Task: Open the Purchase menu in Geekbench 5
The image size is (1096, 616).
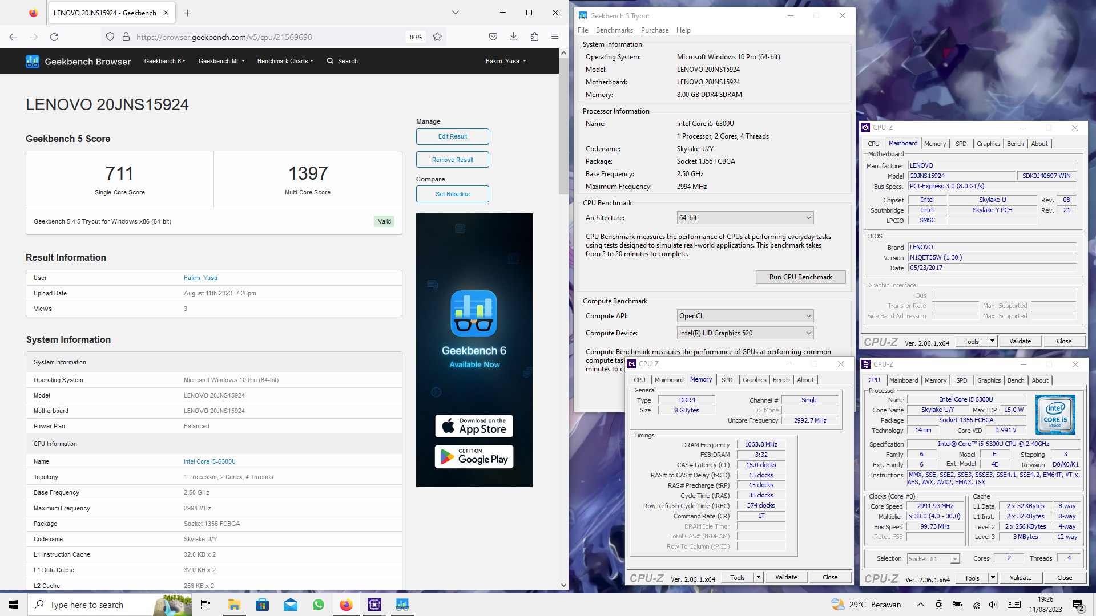Action: point(655,30)
